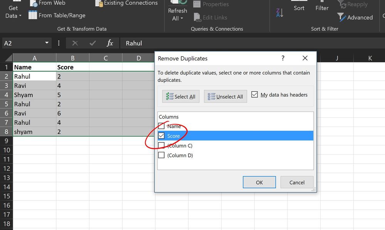Open the Edit Links command

(x=210, y=17)
